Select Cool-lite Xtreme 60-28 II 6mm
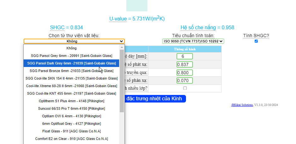Viewport: 296px width, 144px height. (72, 86)
